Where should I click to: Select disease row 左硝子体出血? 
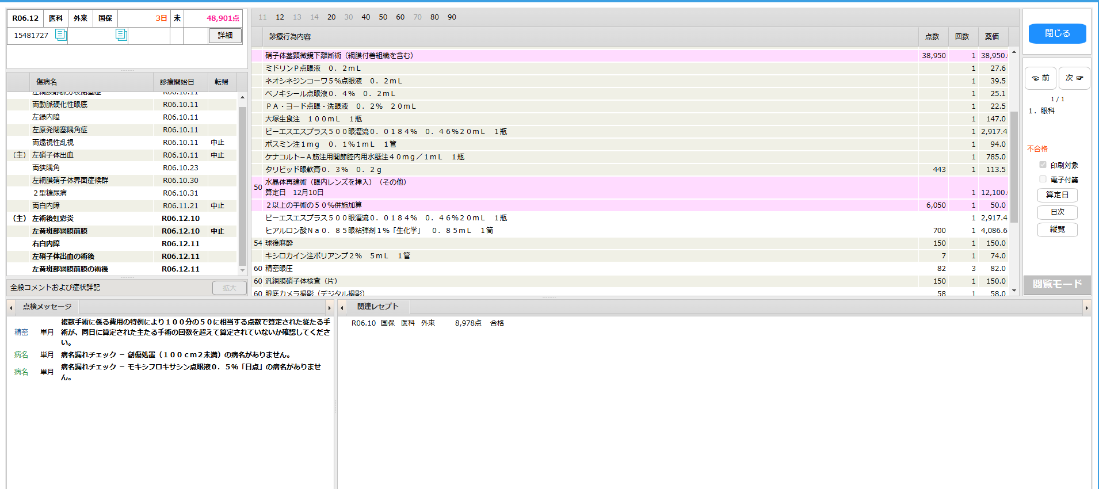click(122, 155)
